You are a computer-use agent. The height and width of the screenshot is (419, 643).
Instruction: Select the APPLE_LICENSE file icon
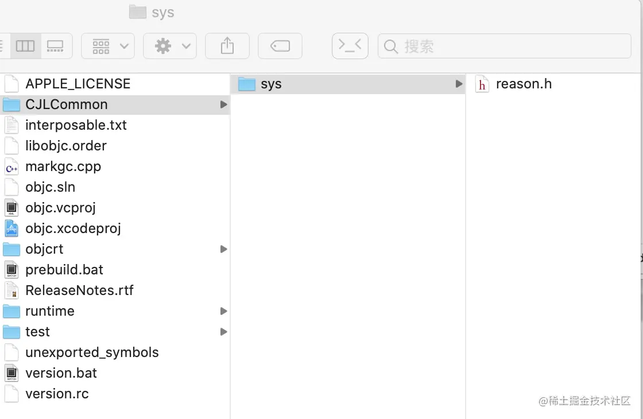click(x=11, y=84)
